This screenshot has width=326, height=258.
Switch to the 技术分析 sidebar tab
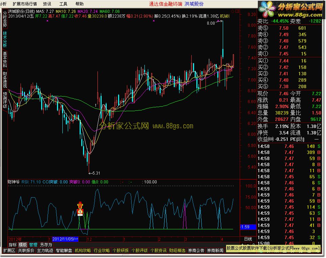[5, 39]
